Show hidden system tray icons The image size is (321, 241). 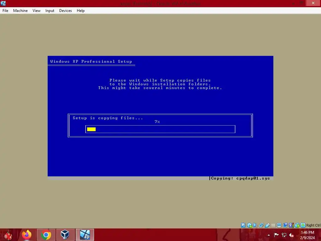click(269, 235)
